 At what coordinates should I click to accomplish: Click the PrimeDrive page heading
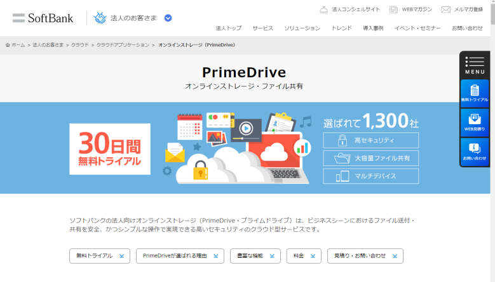(244, 72)
